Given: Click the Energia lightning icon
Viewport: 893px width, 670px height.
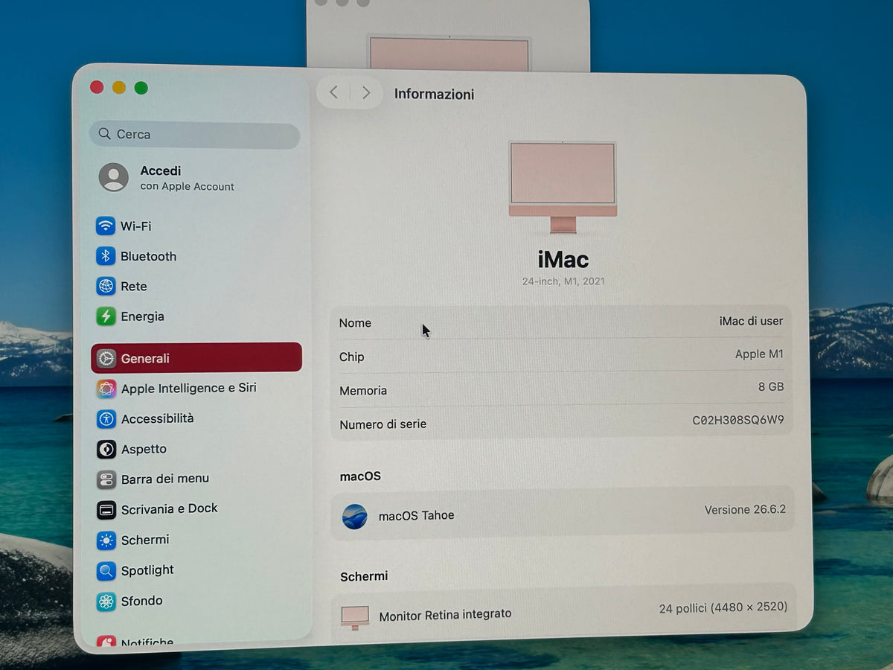Looking at the screenshot, I should click(106, 316).
